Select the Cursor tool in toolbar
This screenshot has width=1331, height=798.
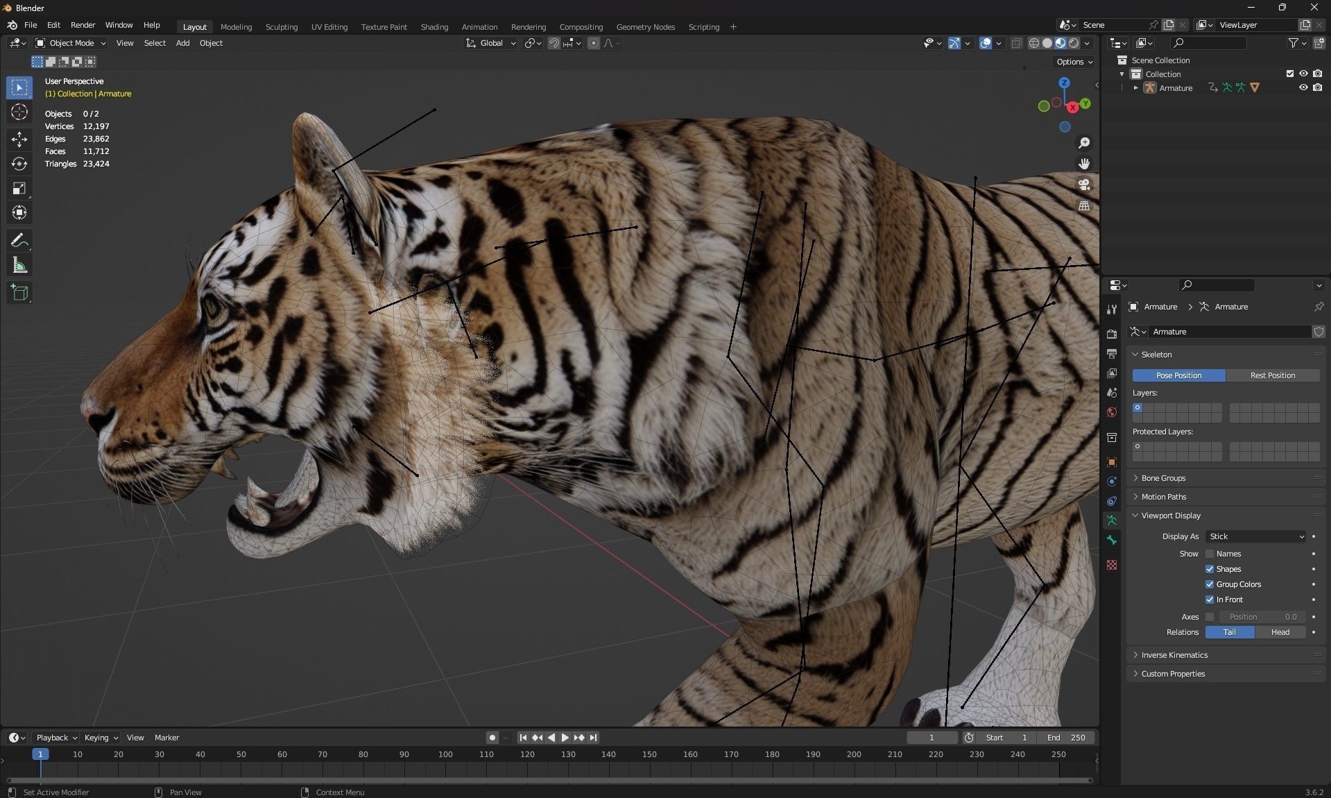point(19,112)
